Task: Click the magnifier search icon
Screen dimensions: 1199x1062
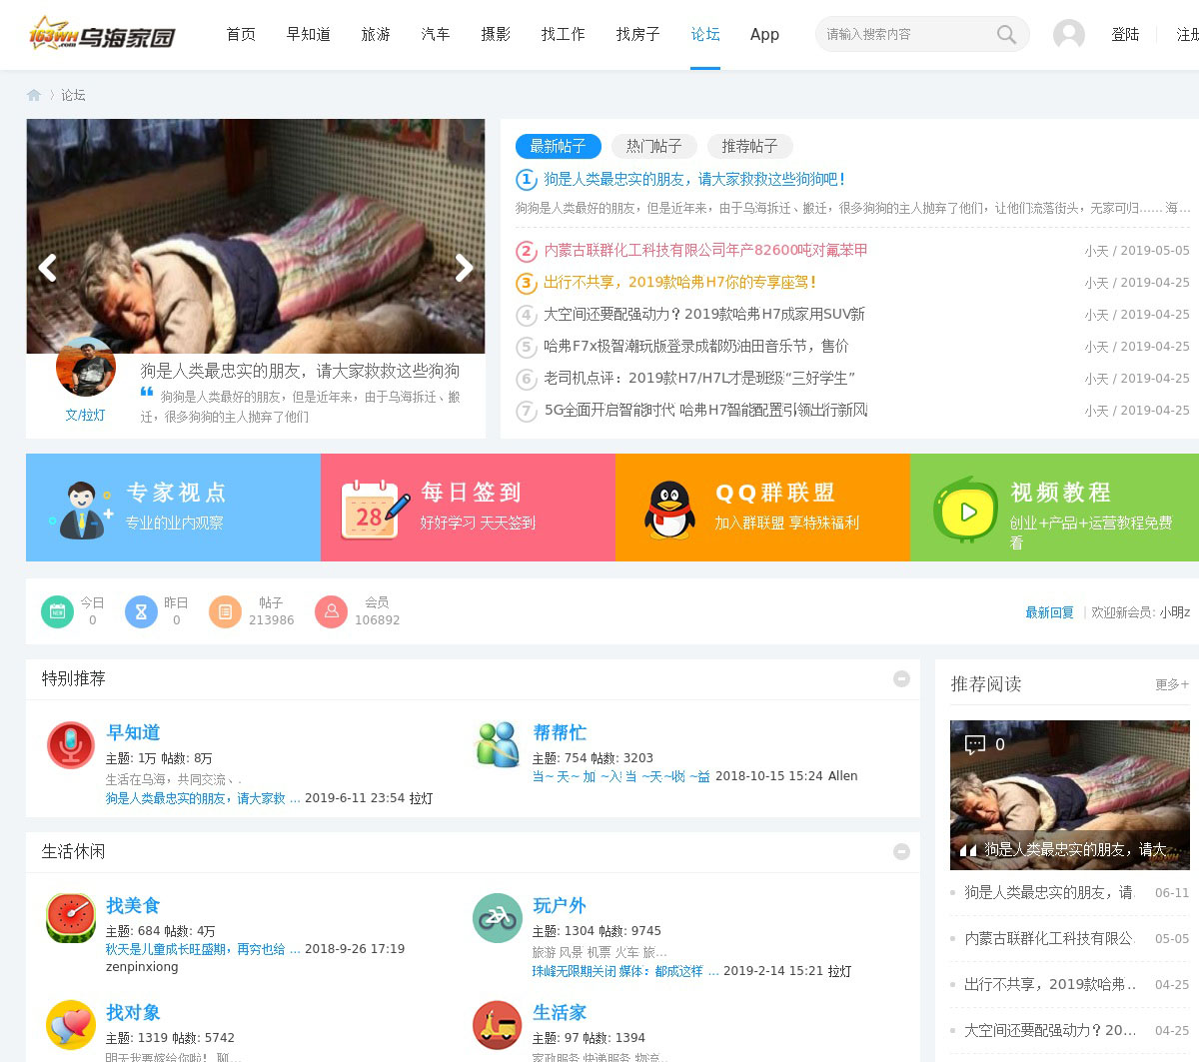Action: click(1006, 35)
